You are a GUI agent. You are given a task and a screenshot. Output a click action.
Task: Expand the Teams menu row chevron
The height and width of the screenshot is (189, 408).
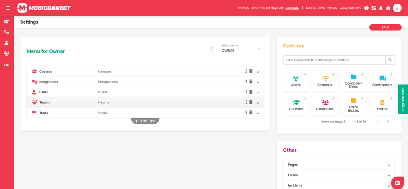(258, 103)
